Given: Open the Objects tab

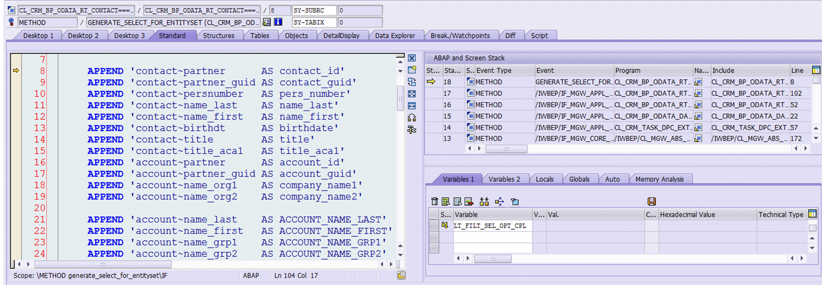Looking at the screenshot, I should pos(296,36).
